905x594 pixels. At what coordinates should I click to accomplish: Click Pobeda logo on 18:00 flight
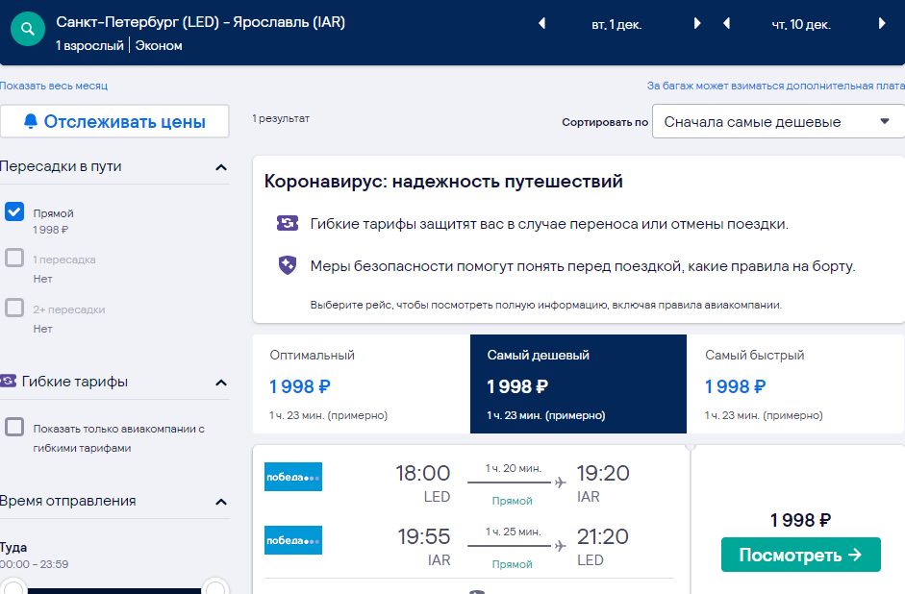coord(293,477)
